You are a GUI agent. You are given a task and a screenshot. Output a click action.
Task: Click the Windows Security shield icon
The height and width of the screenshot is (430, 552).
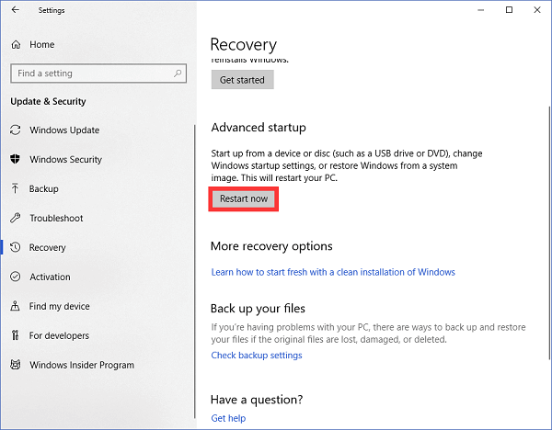(x=16, y=160)
